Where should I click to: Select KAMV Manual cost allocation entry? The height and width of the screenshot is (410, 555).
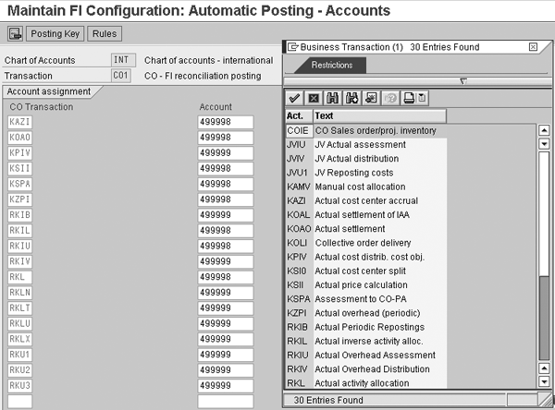pyautogui.click(x=366, y=187)
